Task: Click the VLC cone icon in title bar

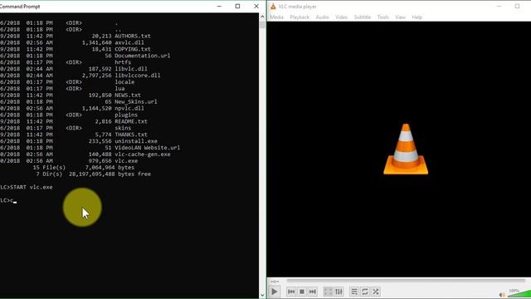Action: pos(273,6)
